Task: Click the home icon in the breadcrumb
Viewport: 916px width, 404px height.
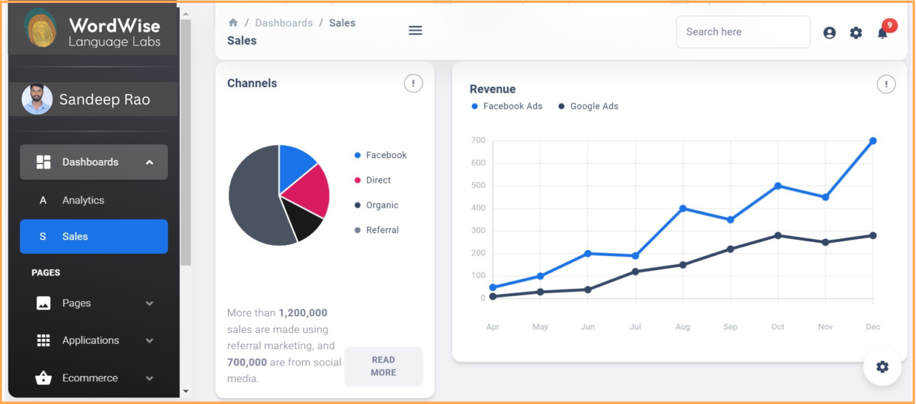Action: coord(233,22)
